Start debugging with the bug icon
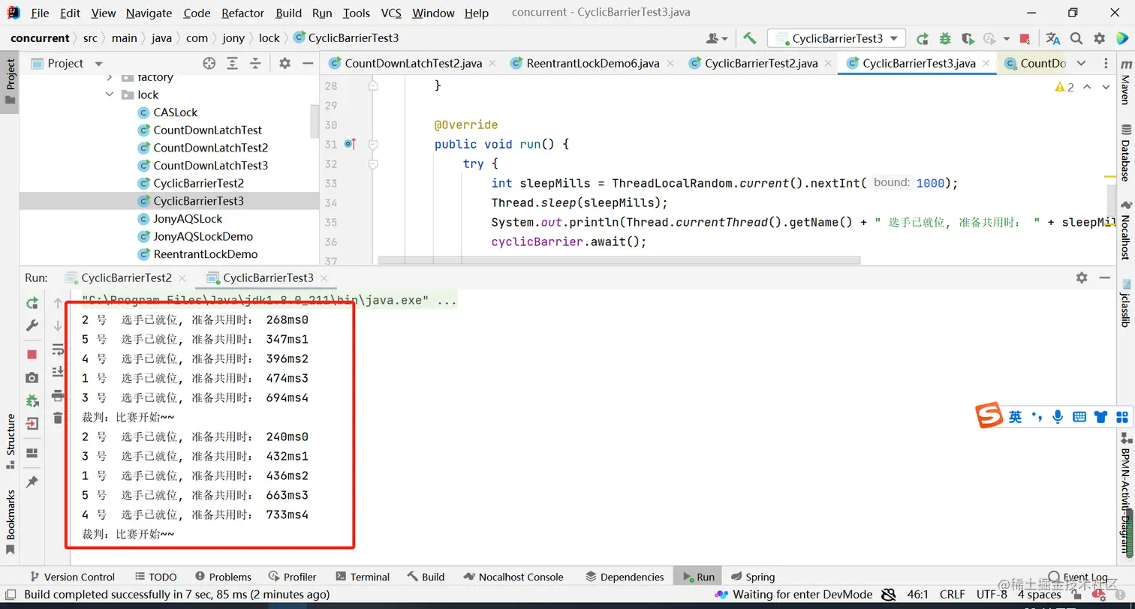1135x609 pixels. 945,38
